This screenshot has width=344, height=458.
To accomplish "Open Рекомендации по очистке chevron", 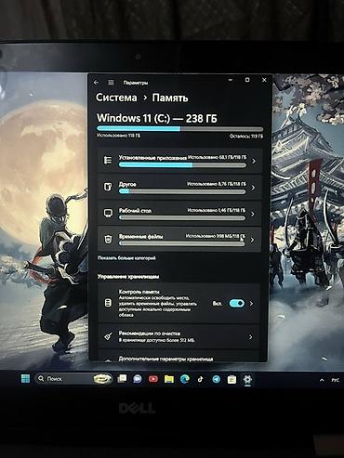I will click(x=251, y=336).
